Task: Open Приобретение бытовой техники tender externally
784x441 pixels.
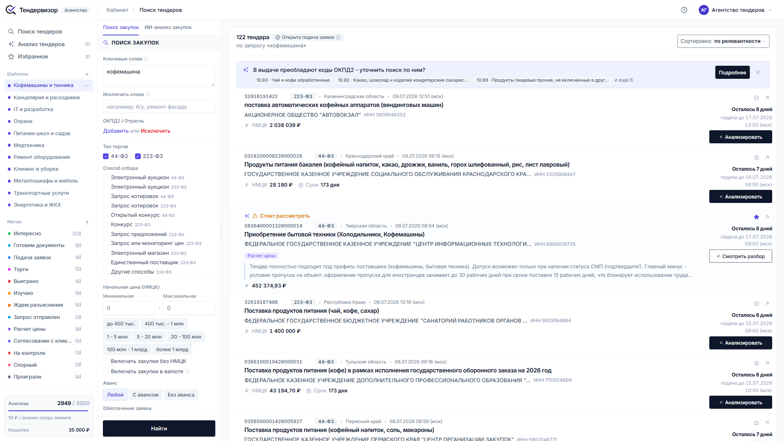Action: (x=767, y=217)
